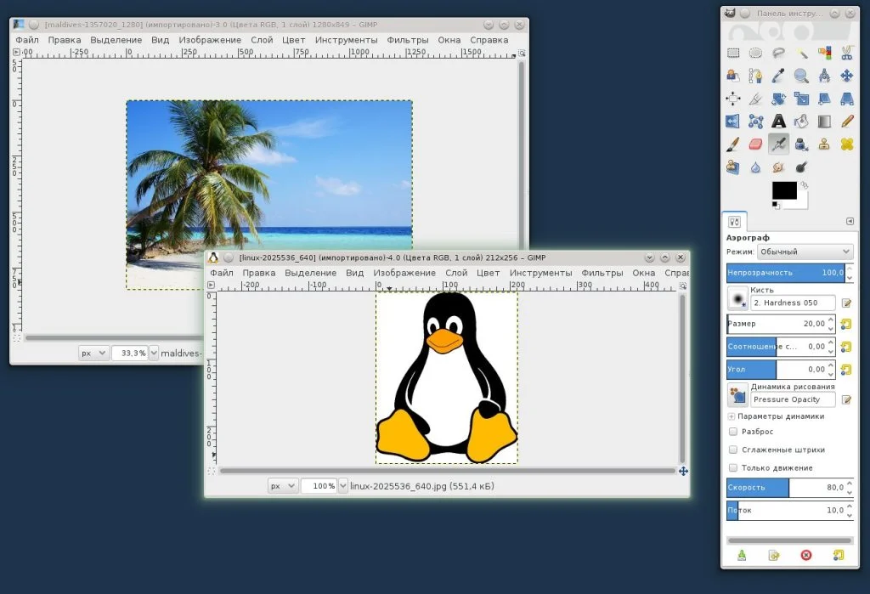870x594 pixels.
Task: Enable the Только движение option
Action: [733, 467]
